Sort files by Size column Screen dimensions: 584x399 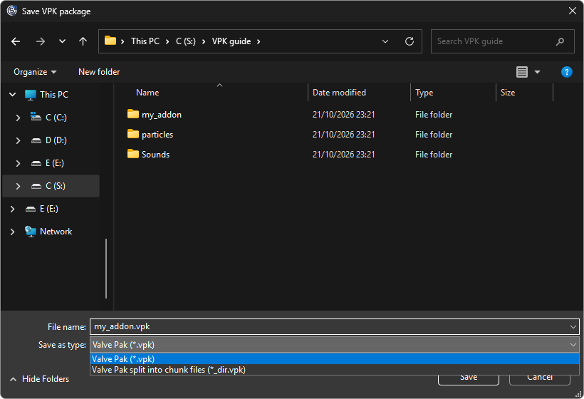click(508, 93)
